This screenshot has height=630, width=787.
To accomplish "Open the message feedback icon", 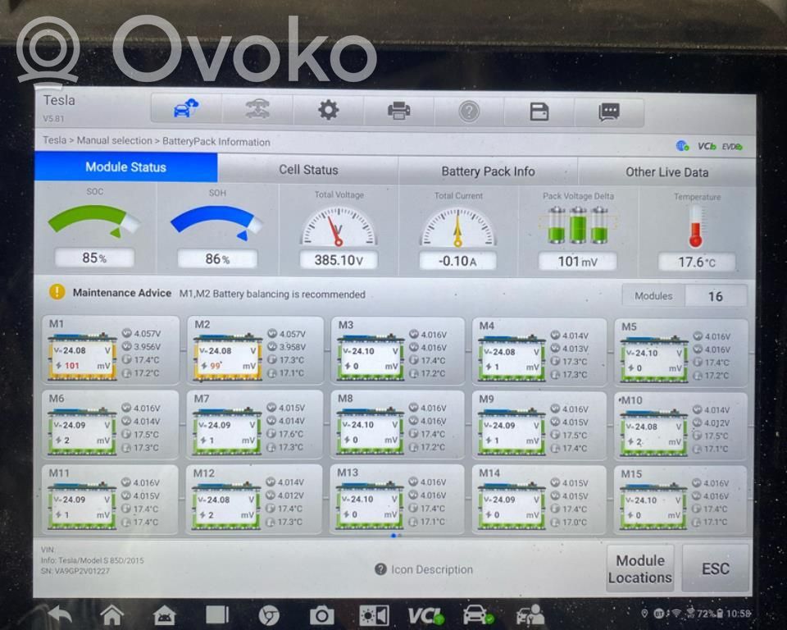I will [x=609, y=112].
